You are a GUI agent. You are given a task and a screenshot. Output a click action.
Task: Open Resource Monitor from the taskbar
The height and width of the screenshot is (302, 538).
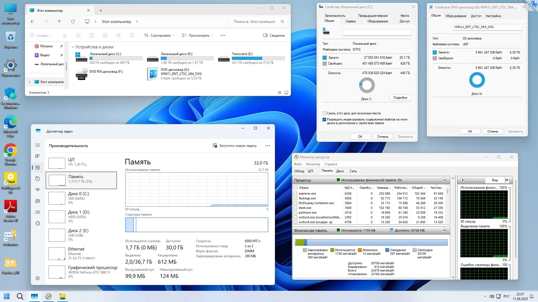pos(48,296)
